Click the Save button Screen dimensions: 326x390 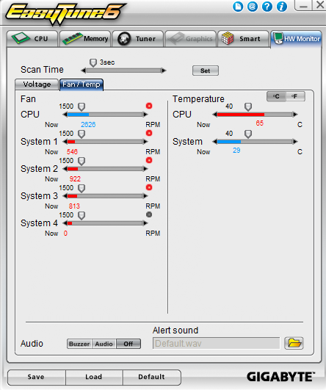coord(36,377)
